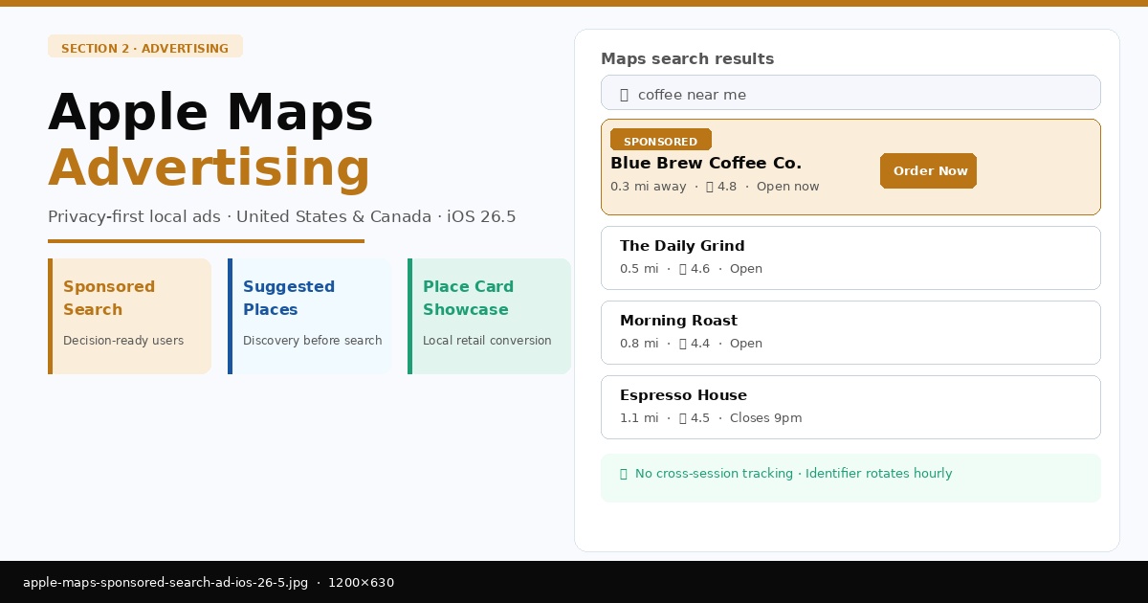Open The Daily Grind result
Screen dimensions: 1148x603
(x=850, y=257)
